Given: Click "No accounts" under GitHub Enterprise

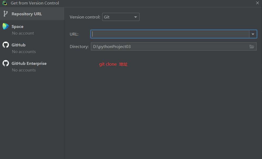Looking at the screenshot, I should (x=24, y=70).
